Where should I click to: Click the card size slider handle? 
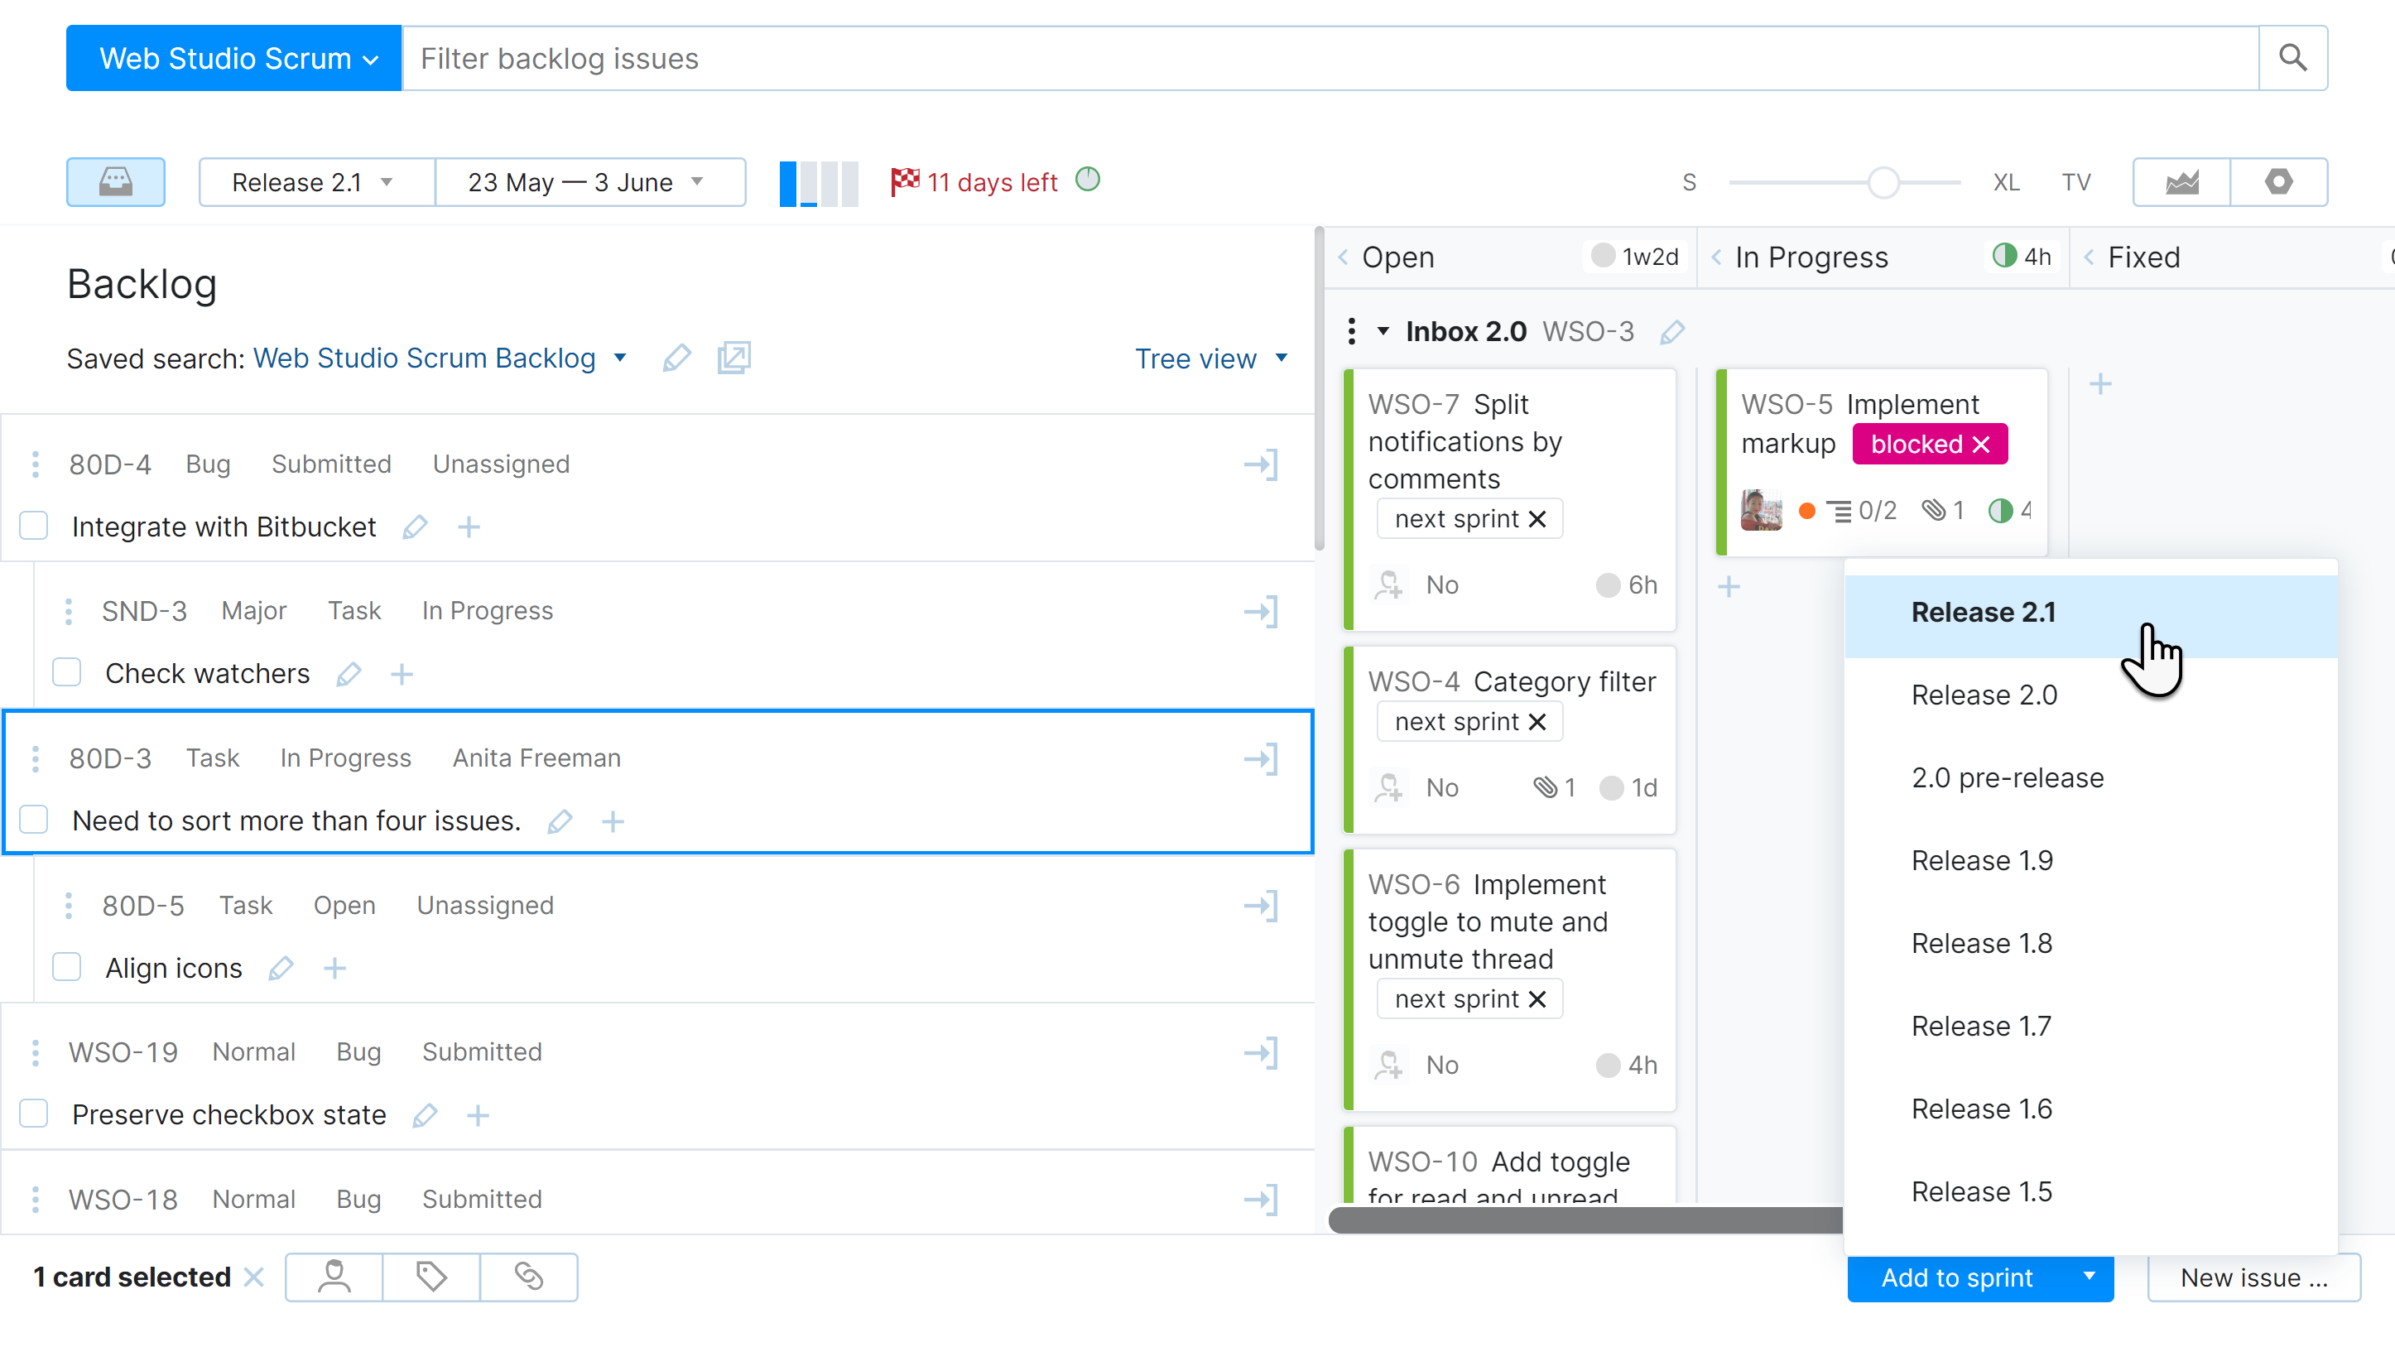(x=1883, y=182)
